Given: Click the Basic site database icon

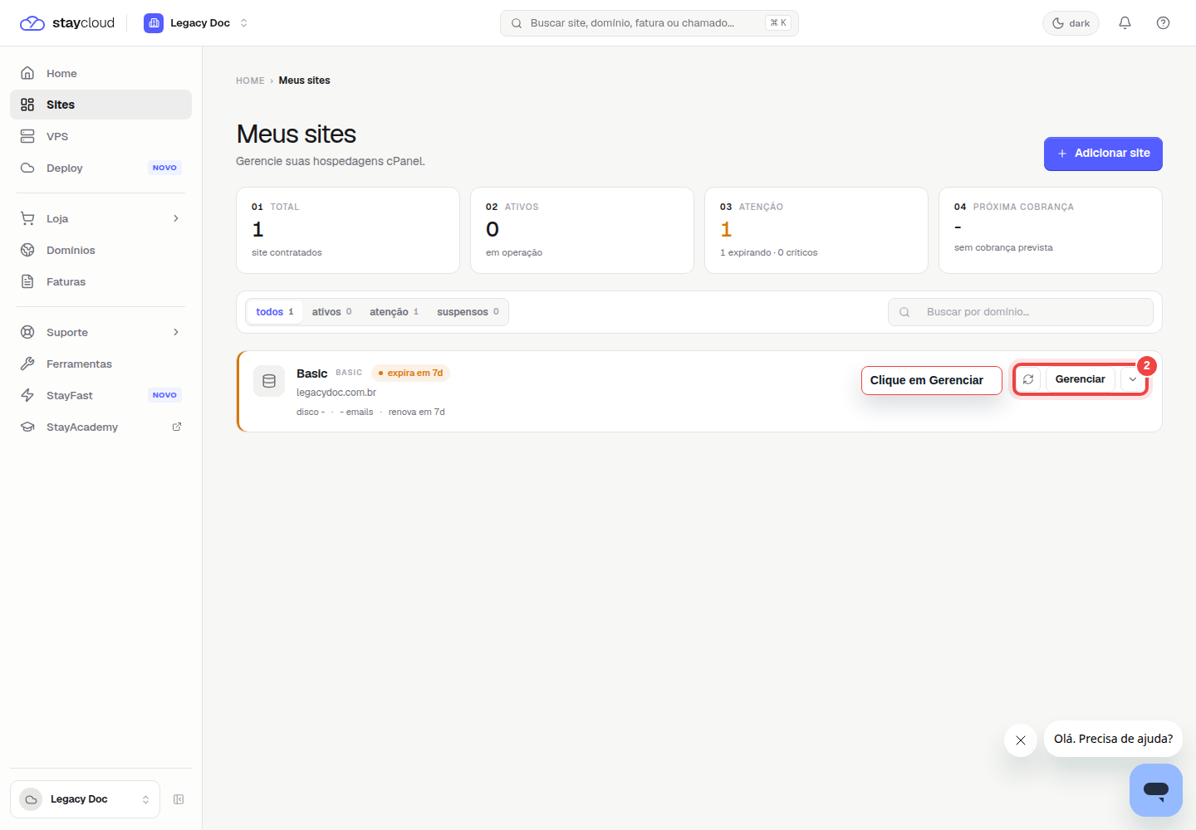Looking at the screenshot, I should tap(269, 381).
